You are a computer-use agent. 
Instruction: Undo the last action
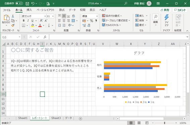pyautogui.click(x=33, y=4)
